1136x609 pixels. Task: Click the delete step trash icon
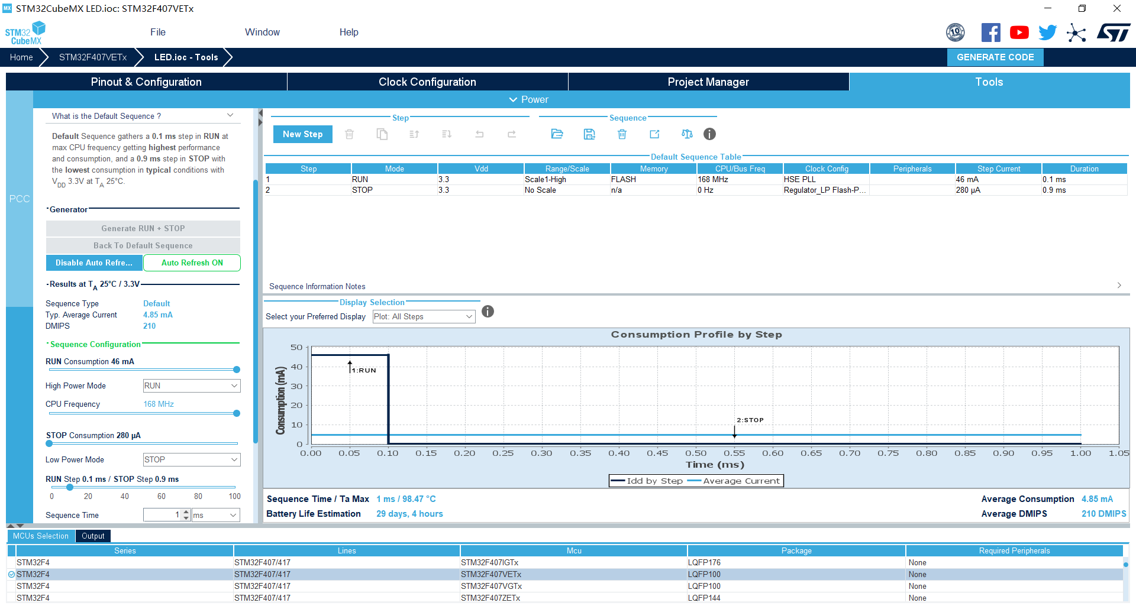pyautogui.click(x=350, y=134)
